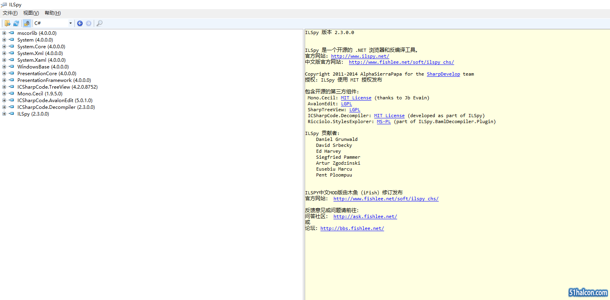The width and height of the screenshot is (610, 300).
Task: Open the 中文版官方网站 fishlee ilspy_chs link
Action: tap(402, 62)
